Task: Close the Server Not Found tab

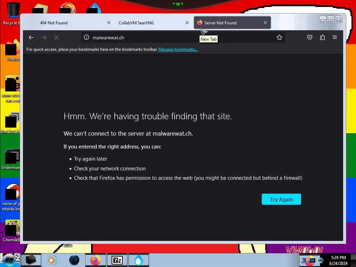Action: click(265, 23)
